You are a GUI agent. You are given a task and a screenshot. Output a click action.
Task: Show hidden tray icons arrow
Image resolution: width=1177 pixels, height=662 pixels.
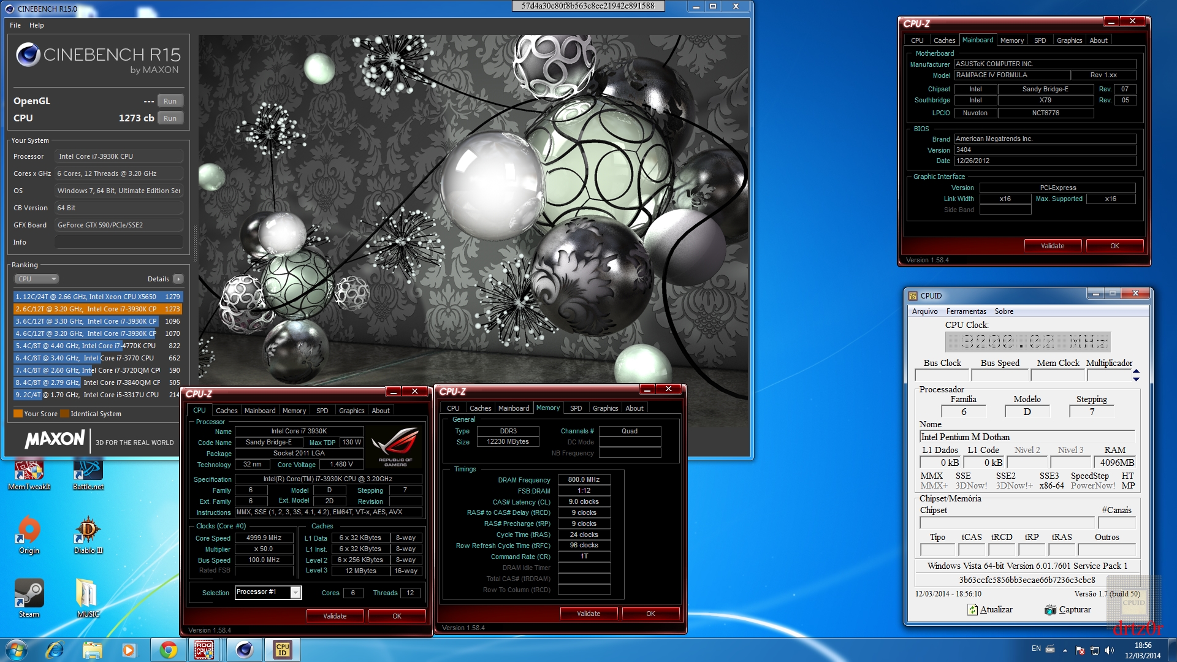click(1065, 650)
